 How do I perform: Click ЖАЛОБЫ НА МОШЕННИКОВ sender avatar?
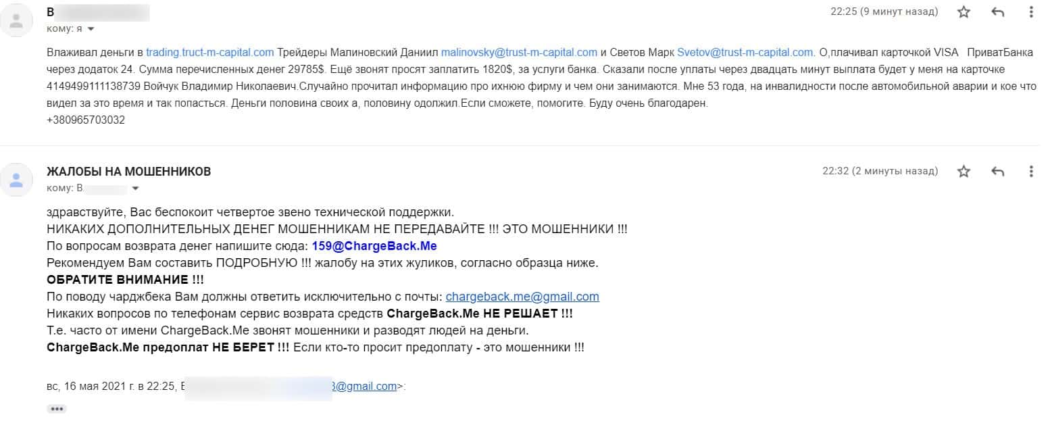coord(17,180)
